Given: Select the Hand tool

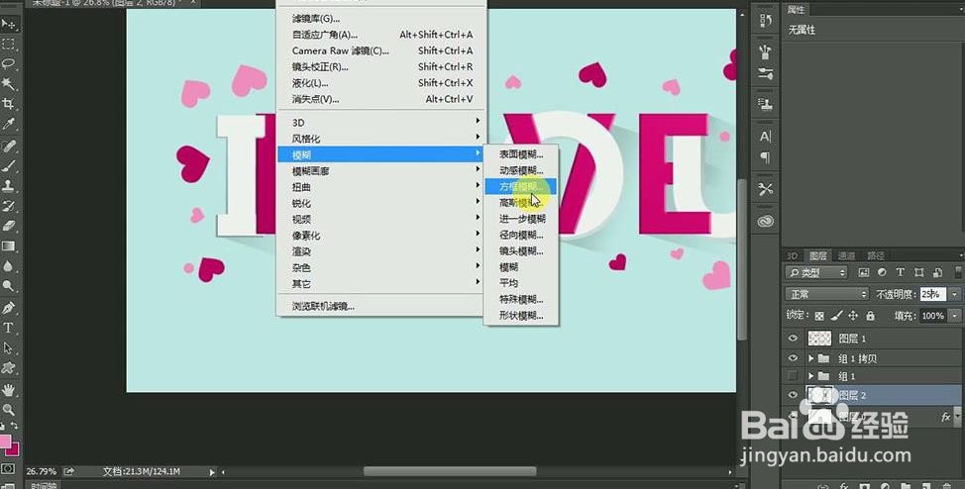Looking at the screenshot, I should 9,389.
